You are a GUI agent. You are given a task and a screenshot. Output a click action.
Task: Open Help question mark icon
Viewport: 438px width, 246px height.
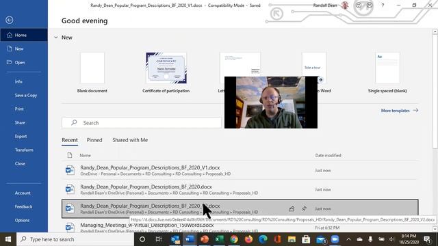(x=383, y=5)
